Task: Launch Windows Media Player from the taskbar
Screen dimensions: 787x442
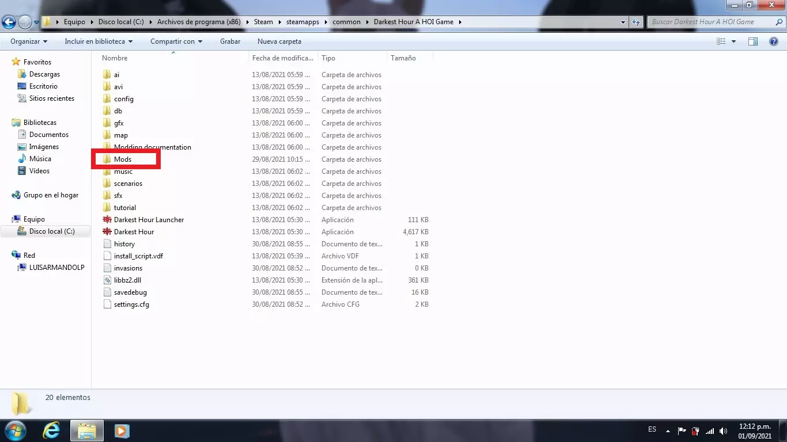Action: click(122, 430)
